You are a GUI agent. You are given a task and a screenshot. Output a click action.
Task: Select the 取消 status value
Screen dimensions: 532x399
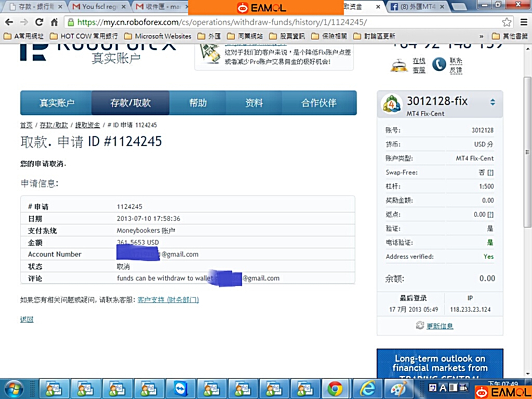[123, 267]
